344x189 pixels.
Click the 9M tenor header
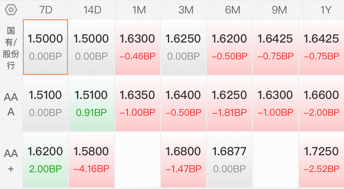[279, 10]
